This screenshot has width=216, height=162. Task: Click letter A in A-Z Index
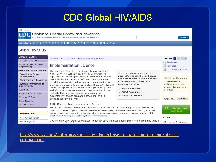[31, 43]
